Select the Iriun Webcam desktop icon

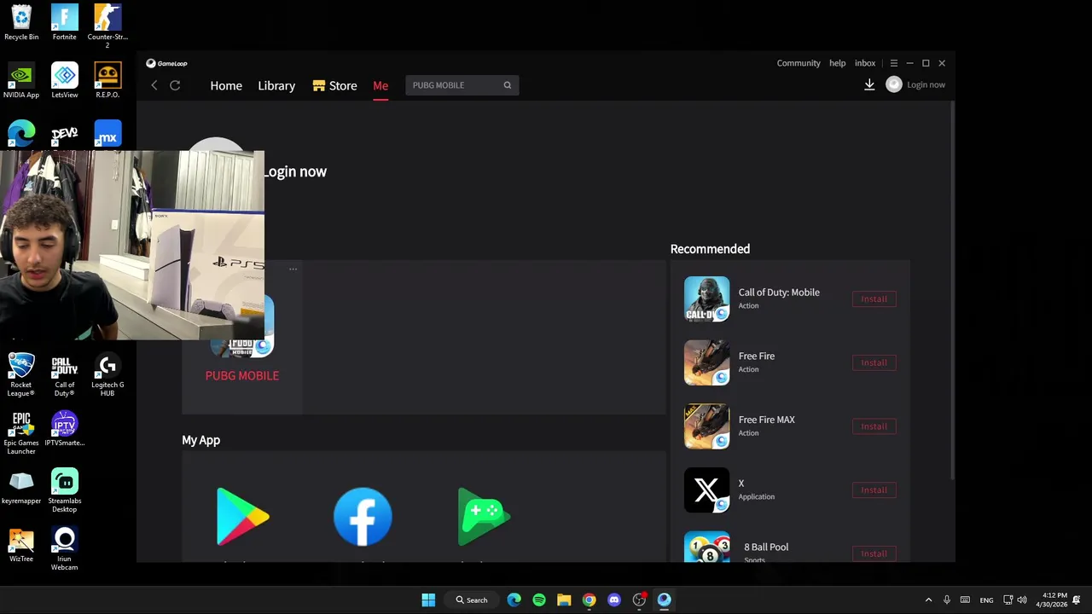(64, 549)
